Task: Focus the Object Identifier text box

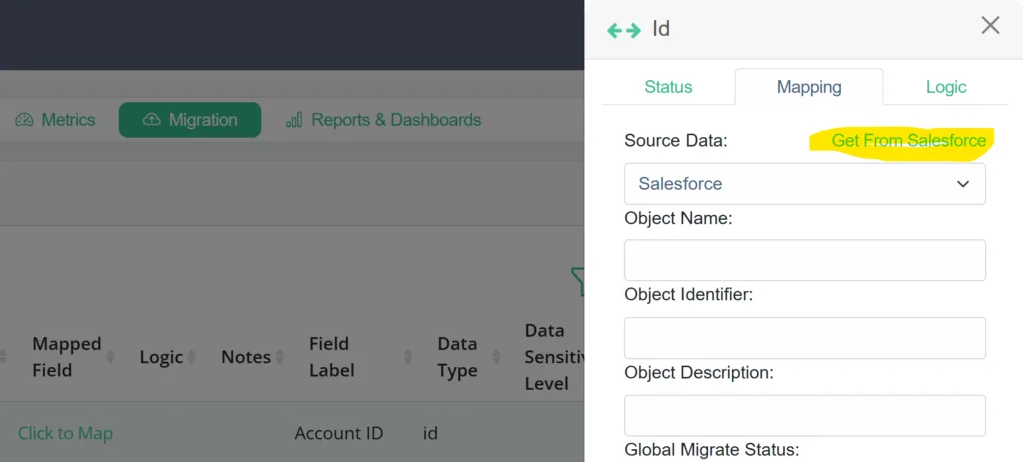Action: (805, 338)
